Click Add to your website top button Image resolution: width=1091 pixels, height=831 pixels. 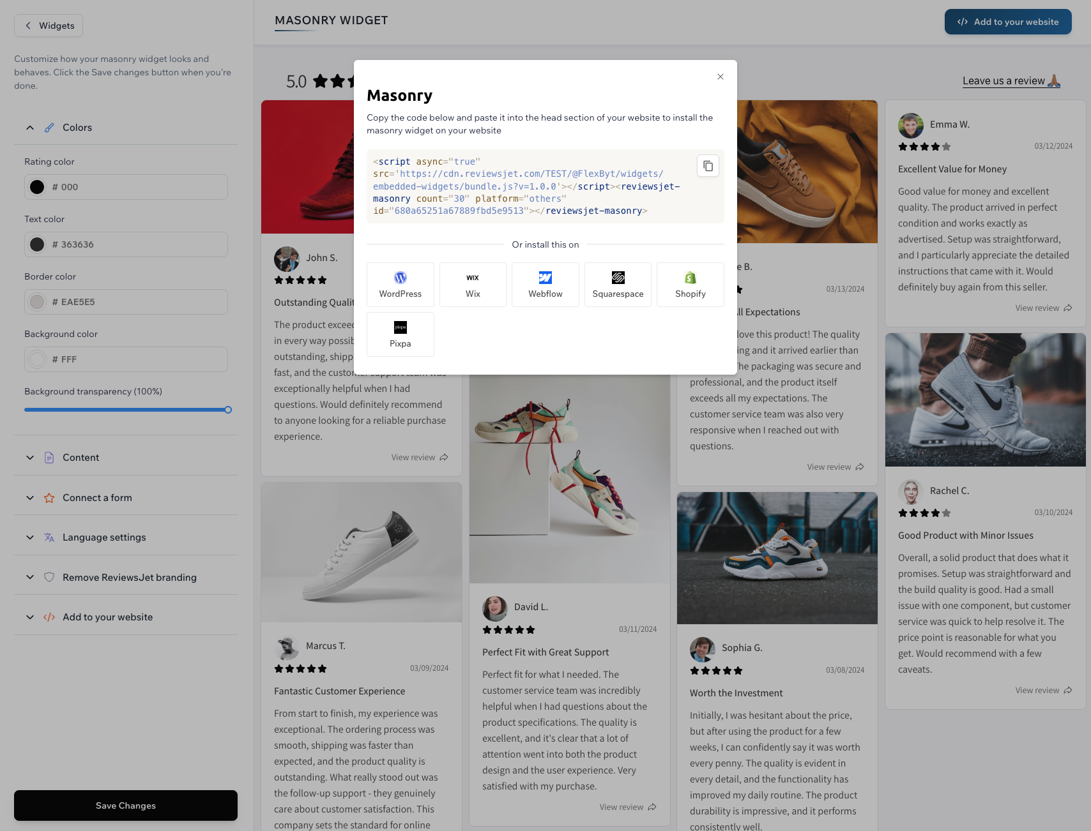1008,22
